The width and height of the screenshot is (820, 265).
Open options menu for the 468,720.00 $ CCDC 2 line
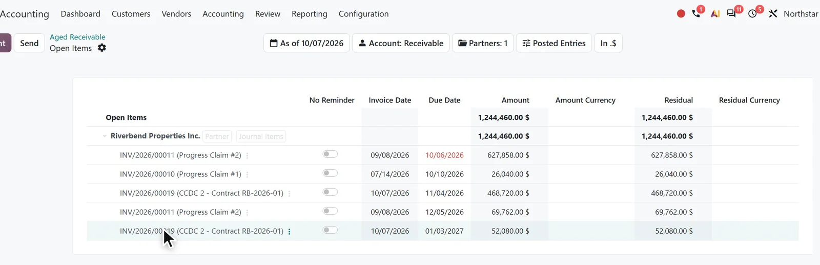tap(289, 194)
